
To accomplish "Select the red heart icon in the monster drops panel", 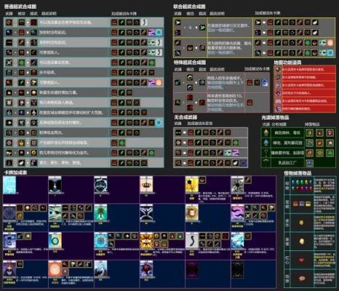I will [301, 260].
